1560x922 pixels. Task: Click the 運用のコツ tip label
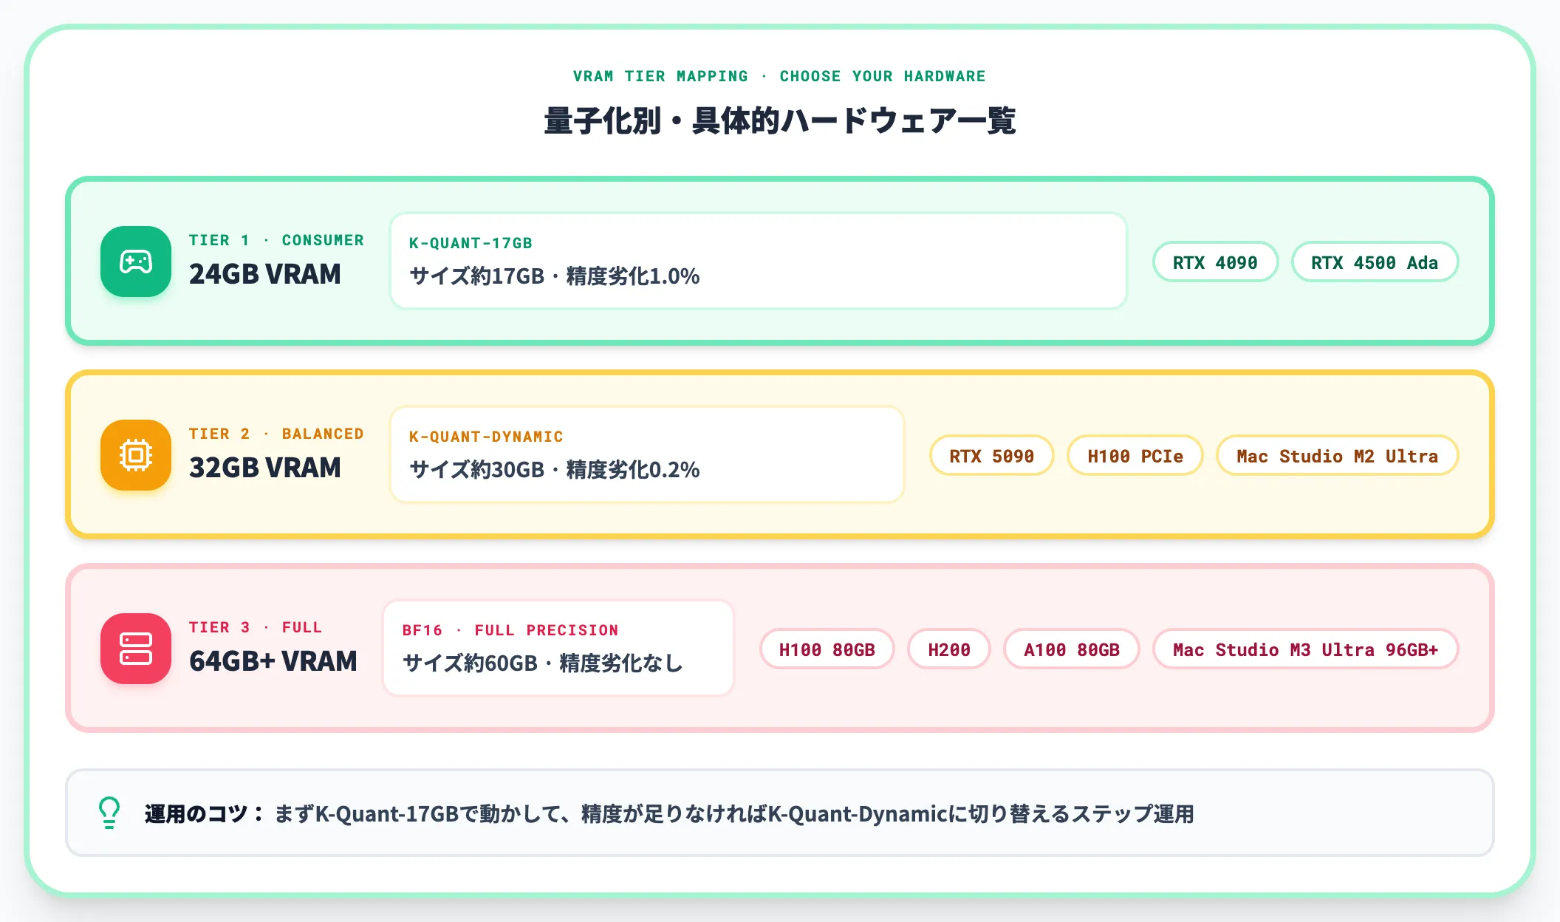tap(204, 813)
